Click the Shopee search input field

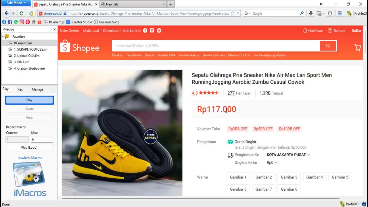click(x=216, y=46)
